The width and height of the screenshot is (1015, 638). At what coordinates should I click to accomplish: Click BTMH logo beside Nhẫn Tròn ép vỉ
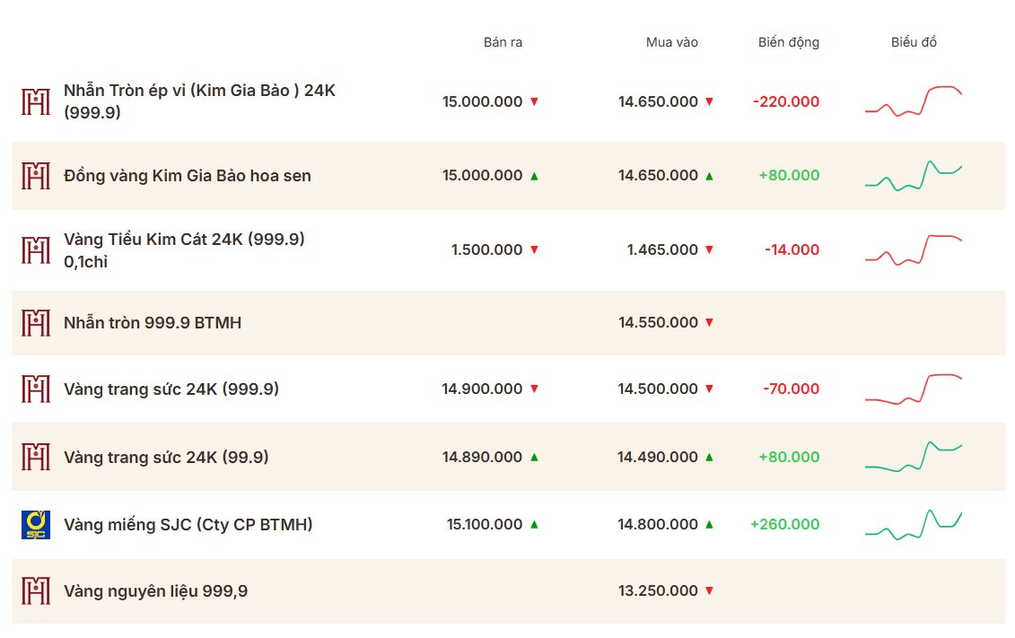click(36, 101)
